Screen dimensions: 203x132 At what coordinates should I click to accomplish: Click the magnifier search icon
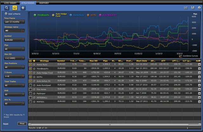[x=7, y=8]
